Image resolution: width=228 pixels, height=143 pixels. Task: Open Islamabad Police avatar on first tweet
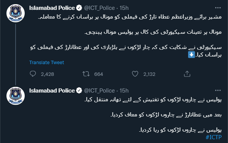point(16,13)
